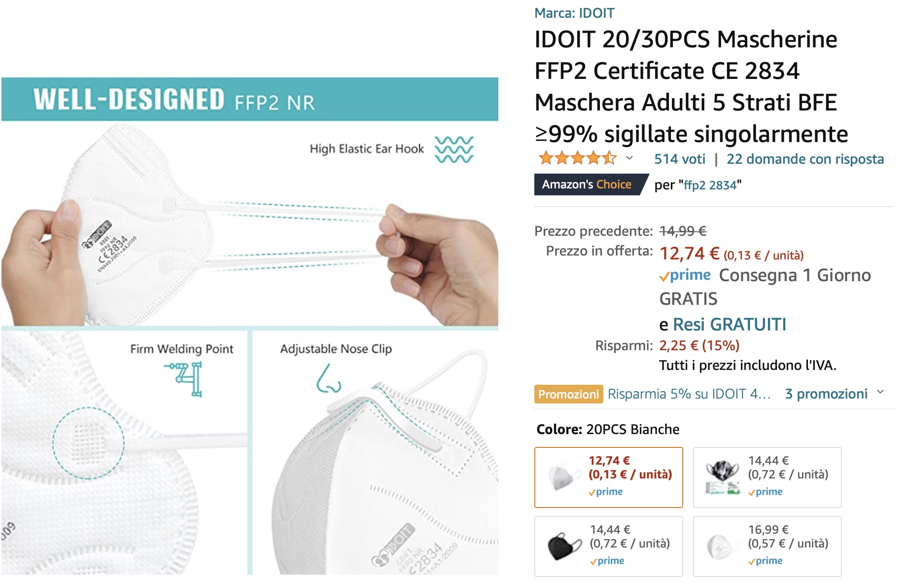
Task: Select the patterned mask 14,44 € option
Action: tap(767, 477)
